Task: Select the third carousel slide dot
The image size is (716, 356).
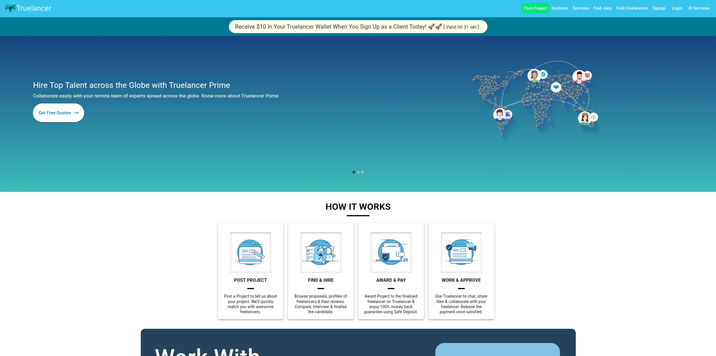Action: tap(362, 172)
